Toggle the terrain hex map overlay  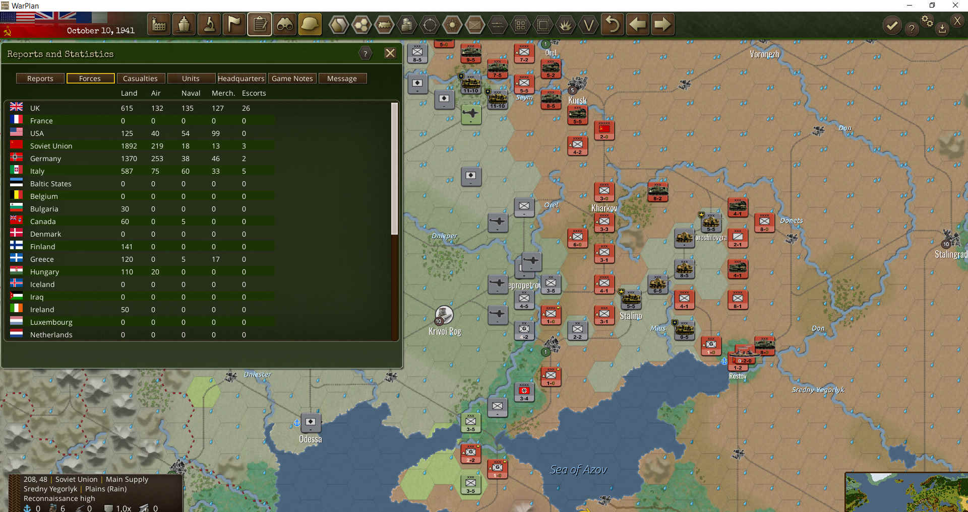[x=339, y=24]
